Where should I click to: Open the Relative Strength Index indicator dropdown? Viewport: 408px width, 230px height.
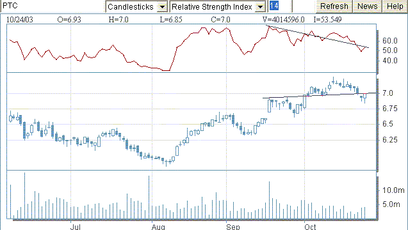point(260,7)
